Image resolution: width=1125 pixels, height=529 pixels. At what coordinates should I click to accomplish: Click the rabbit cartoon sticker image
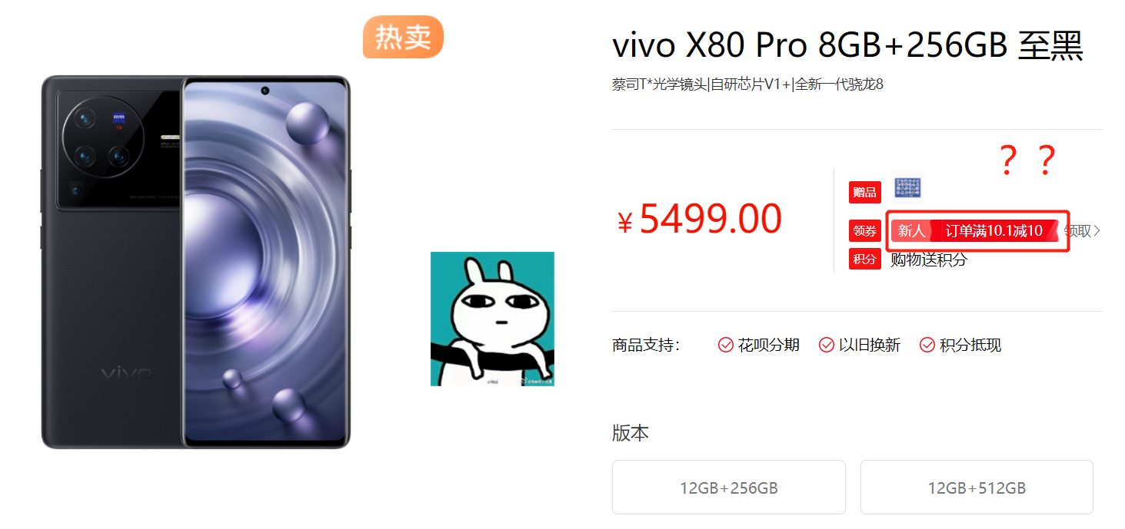(492, 319)
